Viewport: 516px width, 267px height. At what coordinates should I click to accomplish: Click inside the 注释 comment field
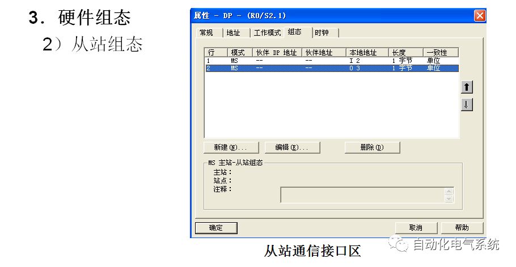pyautogui.click(x=362, y=195)
